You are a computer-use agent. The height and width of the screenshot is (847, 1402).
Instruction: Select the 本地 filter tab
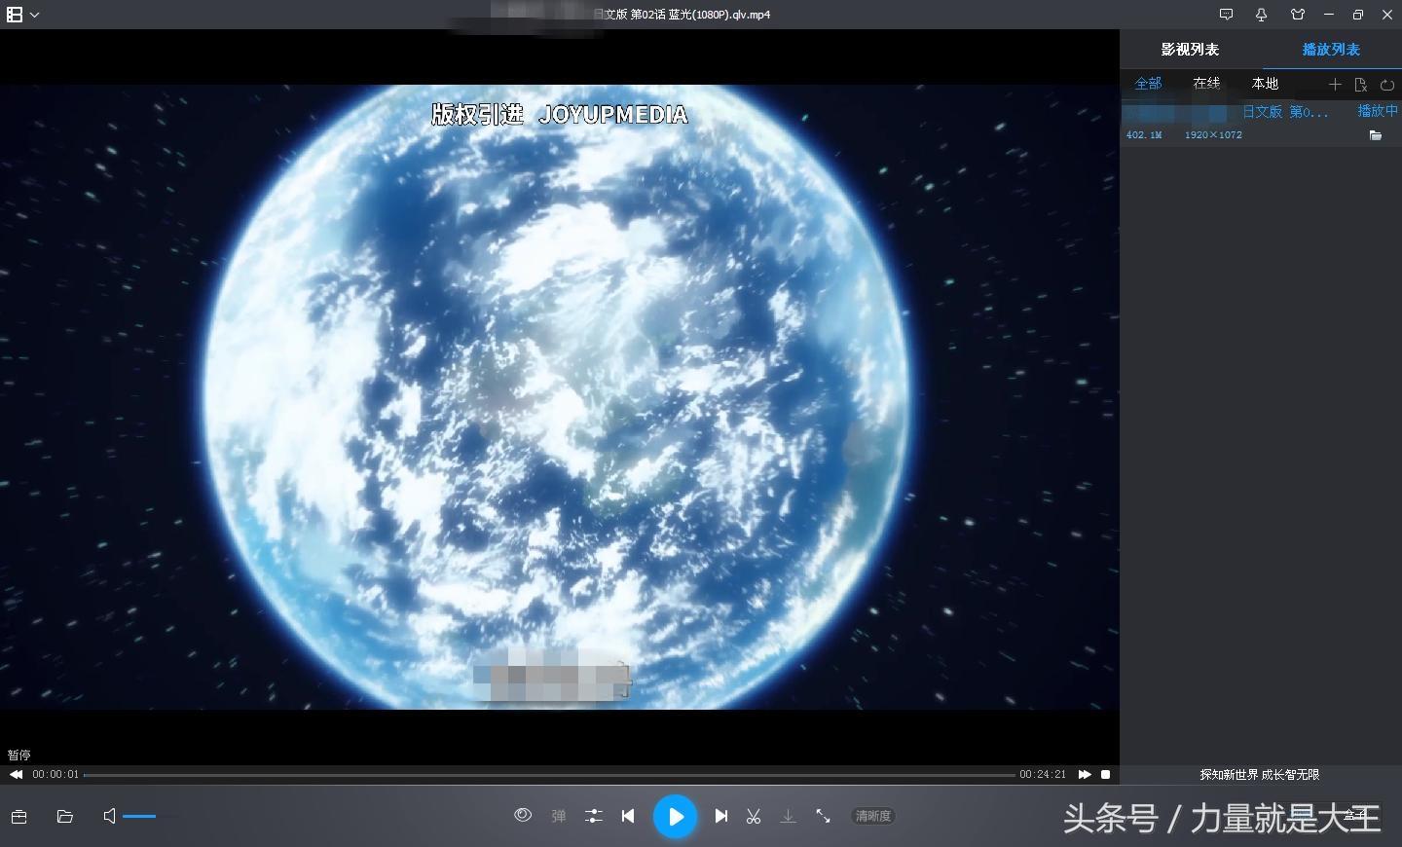(1265, 84)
